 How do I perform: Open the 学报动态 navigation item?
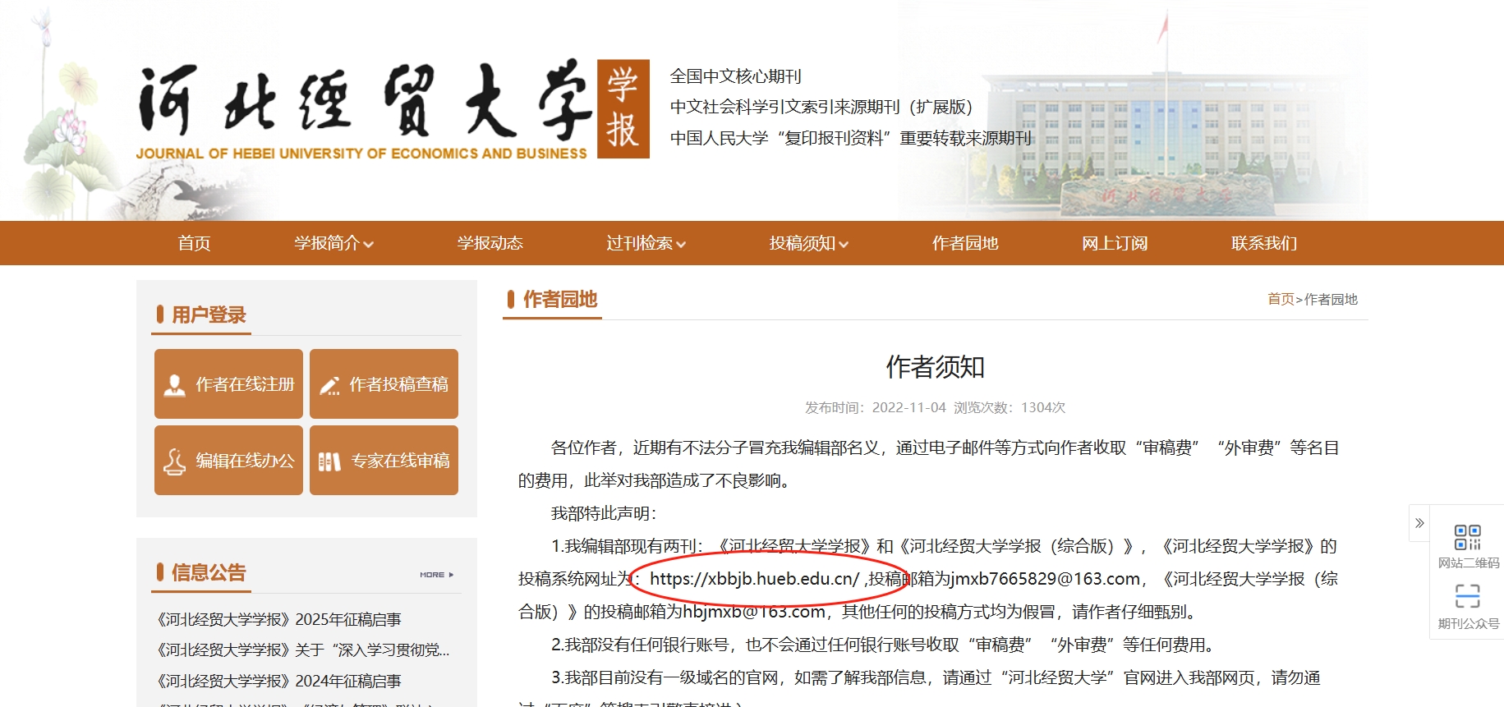(x=490, y=243)
